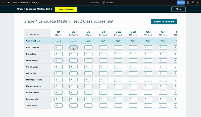Open the comments panel icon
Image resolution: width=201 pixels, height=117 pixels.
(193, 3)
